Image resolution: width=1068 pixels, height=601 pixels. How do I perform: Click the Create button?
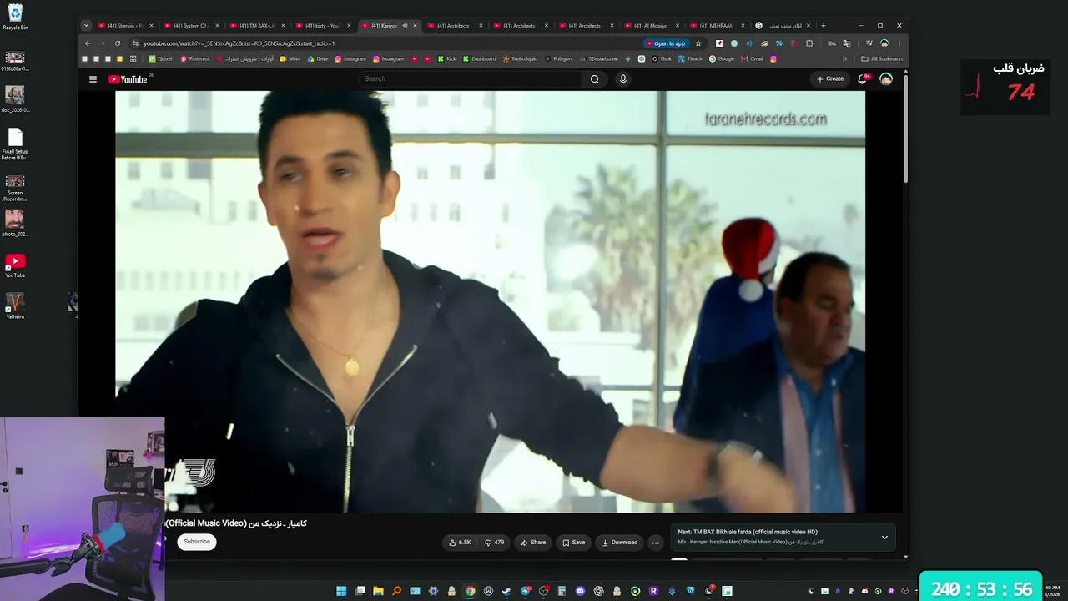coord(829,79)
